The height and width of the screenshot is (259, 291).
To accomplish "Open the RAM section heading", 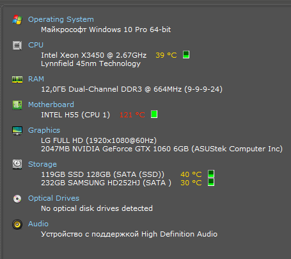I will [x=36, y=79].
